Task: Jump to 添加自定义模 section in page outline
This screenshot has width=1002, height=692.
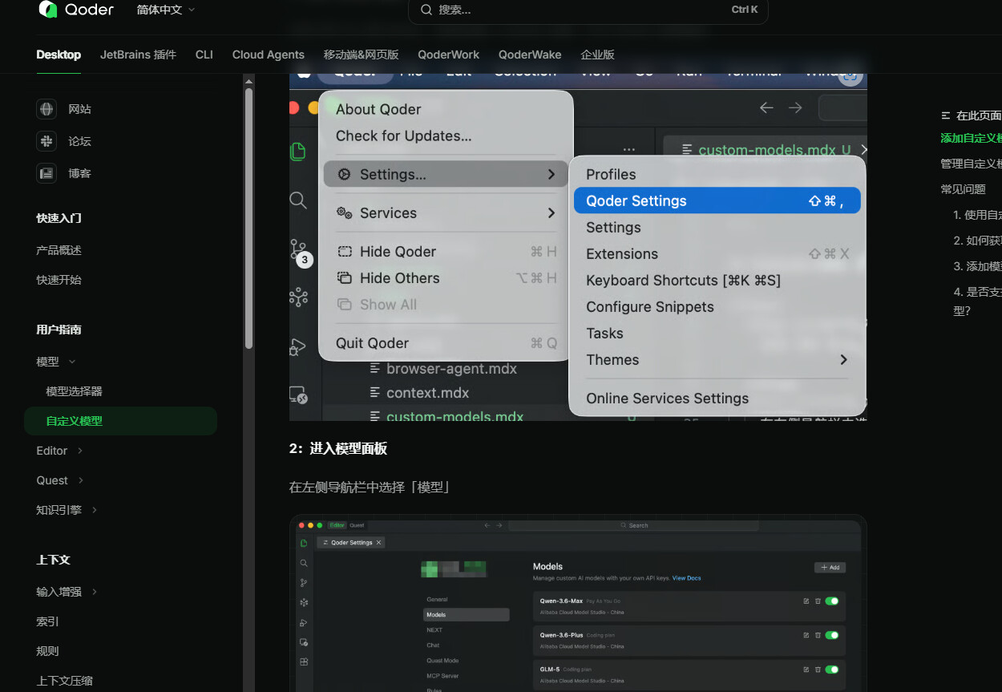Action: 971,138
